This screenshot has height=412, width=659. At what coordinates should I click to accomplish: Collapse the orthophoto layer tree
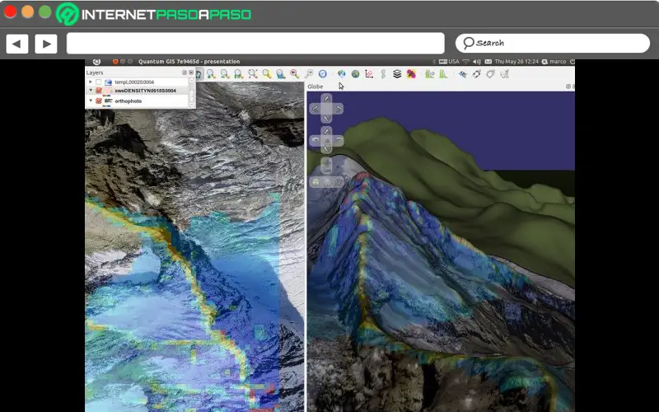pyautogui.click(x=91, y=101)
